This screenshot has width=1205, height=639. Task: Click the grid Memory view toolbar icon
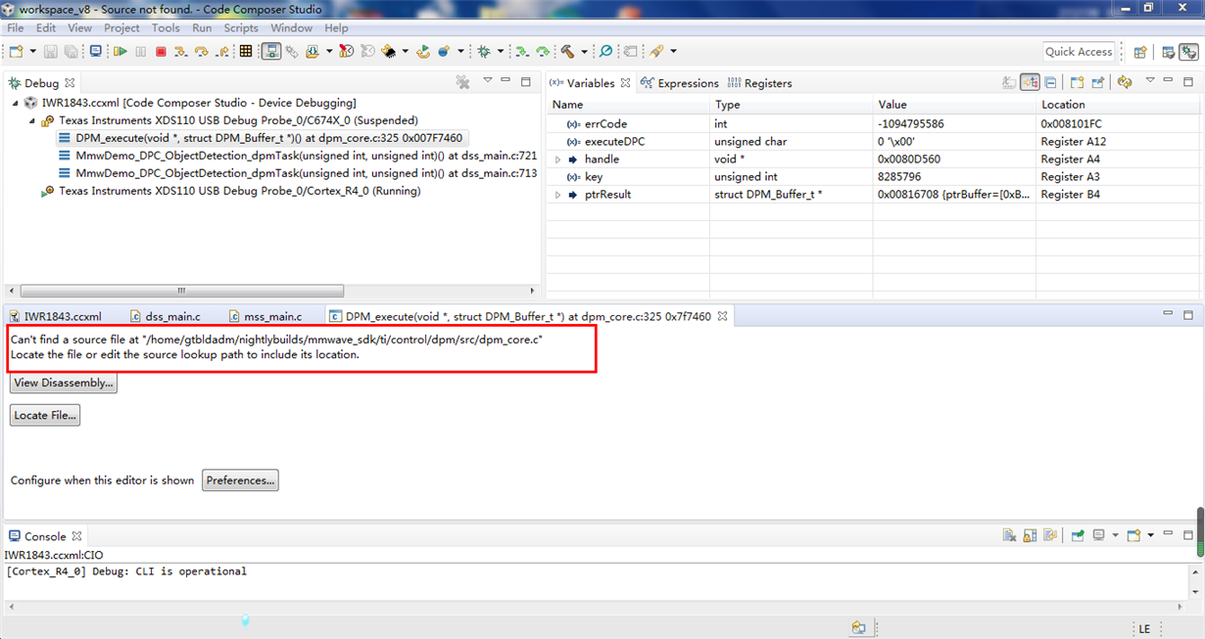245,51
